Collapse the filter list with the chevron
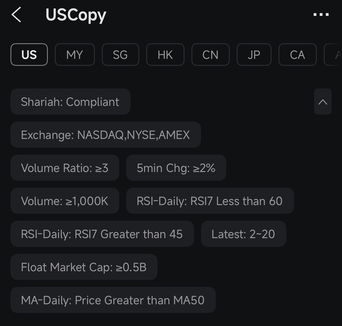The image size is (342, 326). 323,102
